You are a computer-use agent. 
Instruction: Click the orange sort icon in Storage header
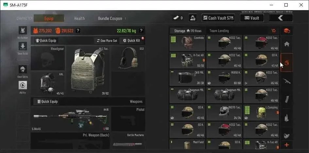pos(274,31)
